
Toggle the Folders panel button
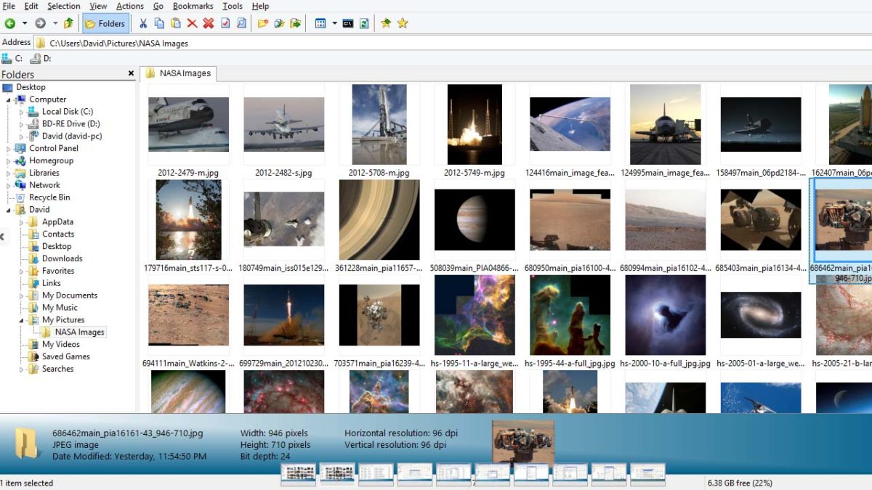[x=105, y=23]
